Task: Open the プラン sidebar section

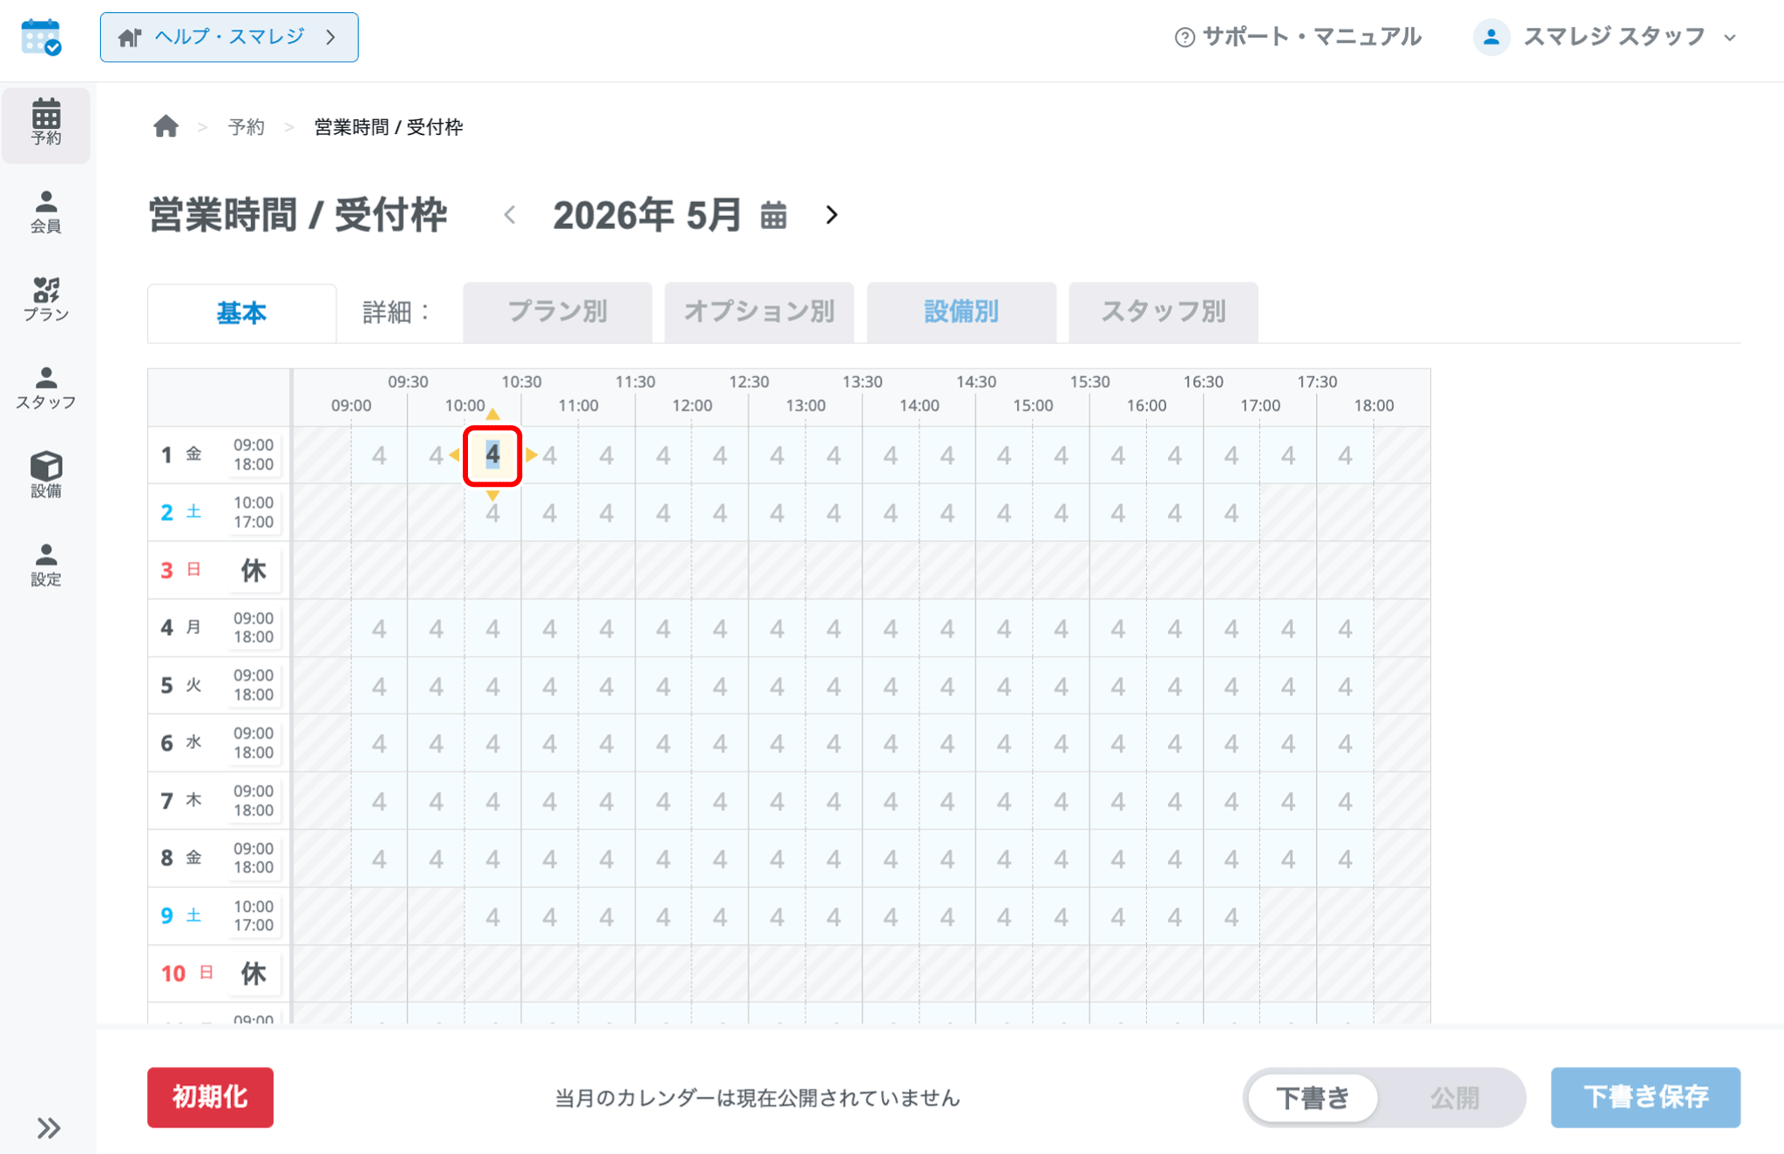Action: (46, 300)
